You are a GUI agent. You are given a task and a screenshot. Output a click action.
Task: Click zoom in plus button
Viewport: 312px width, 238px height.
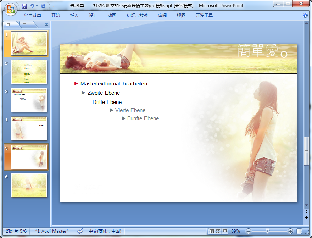(x=290, y=231)
